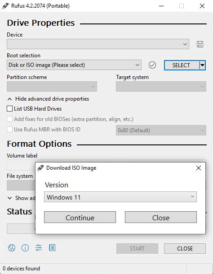Expand Show advanced format options
Image resolution: width=213 pixels, height=274 pixels.
coord(21,198)
